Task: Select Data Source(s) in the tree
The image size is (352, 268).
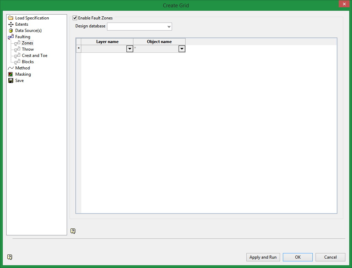Action: pos(28,31)
